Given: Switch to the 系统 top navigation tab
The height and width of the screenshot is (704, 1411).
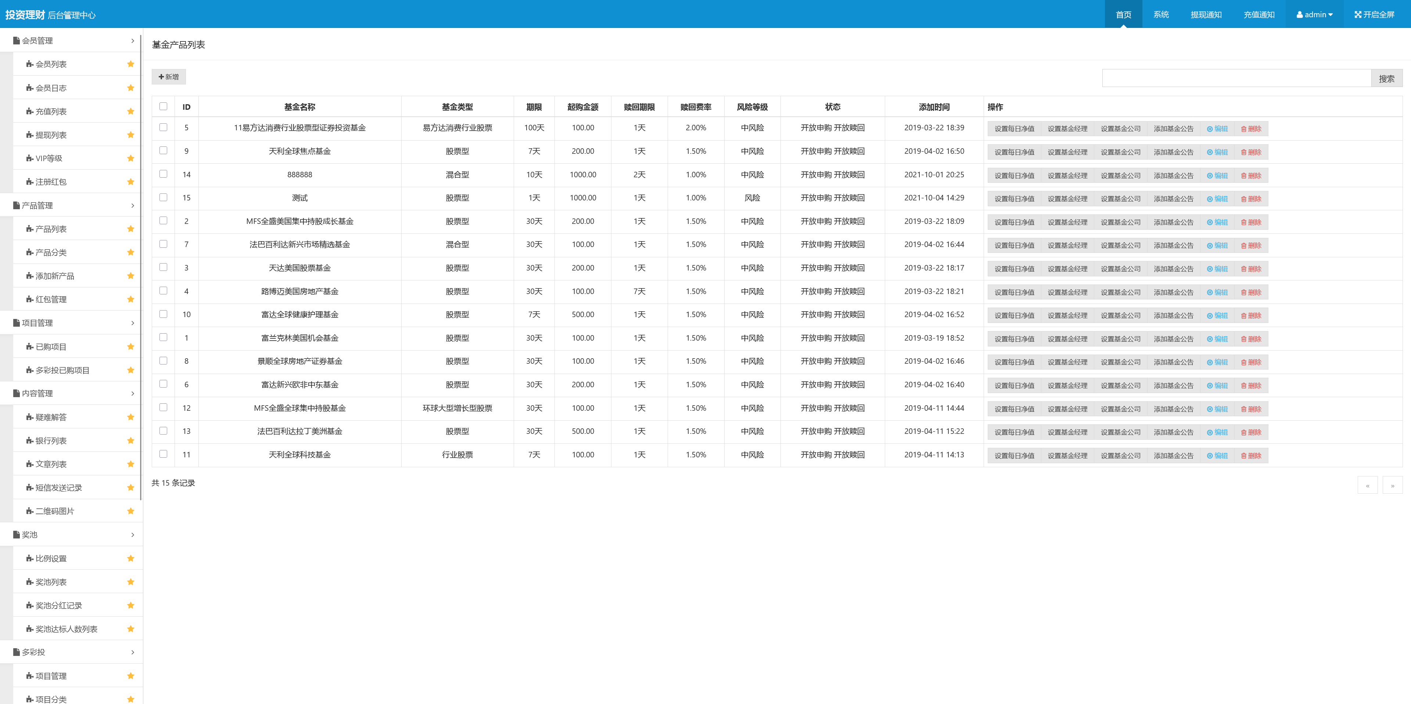Looking at the screenshot, I should click(x=1161, y=15).
